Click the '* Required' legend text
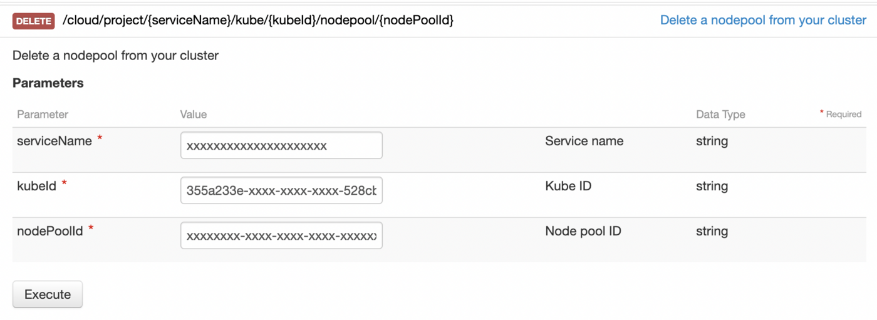 841,115
